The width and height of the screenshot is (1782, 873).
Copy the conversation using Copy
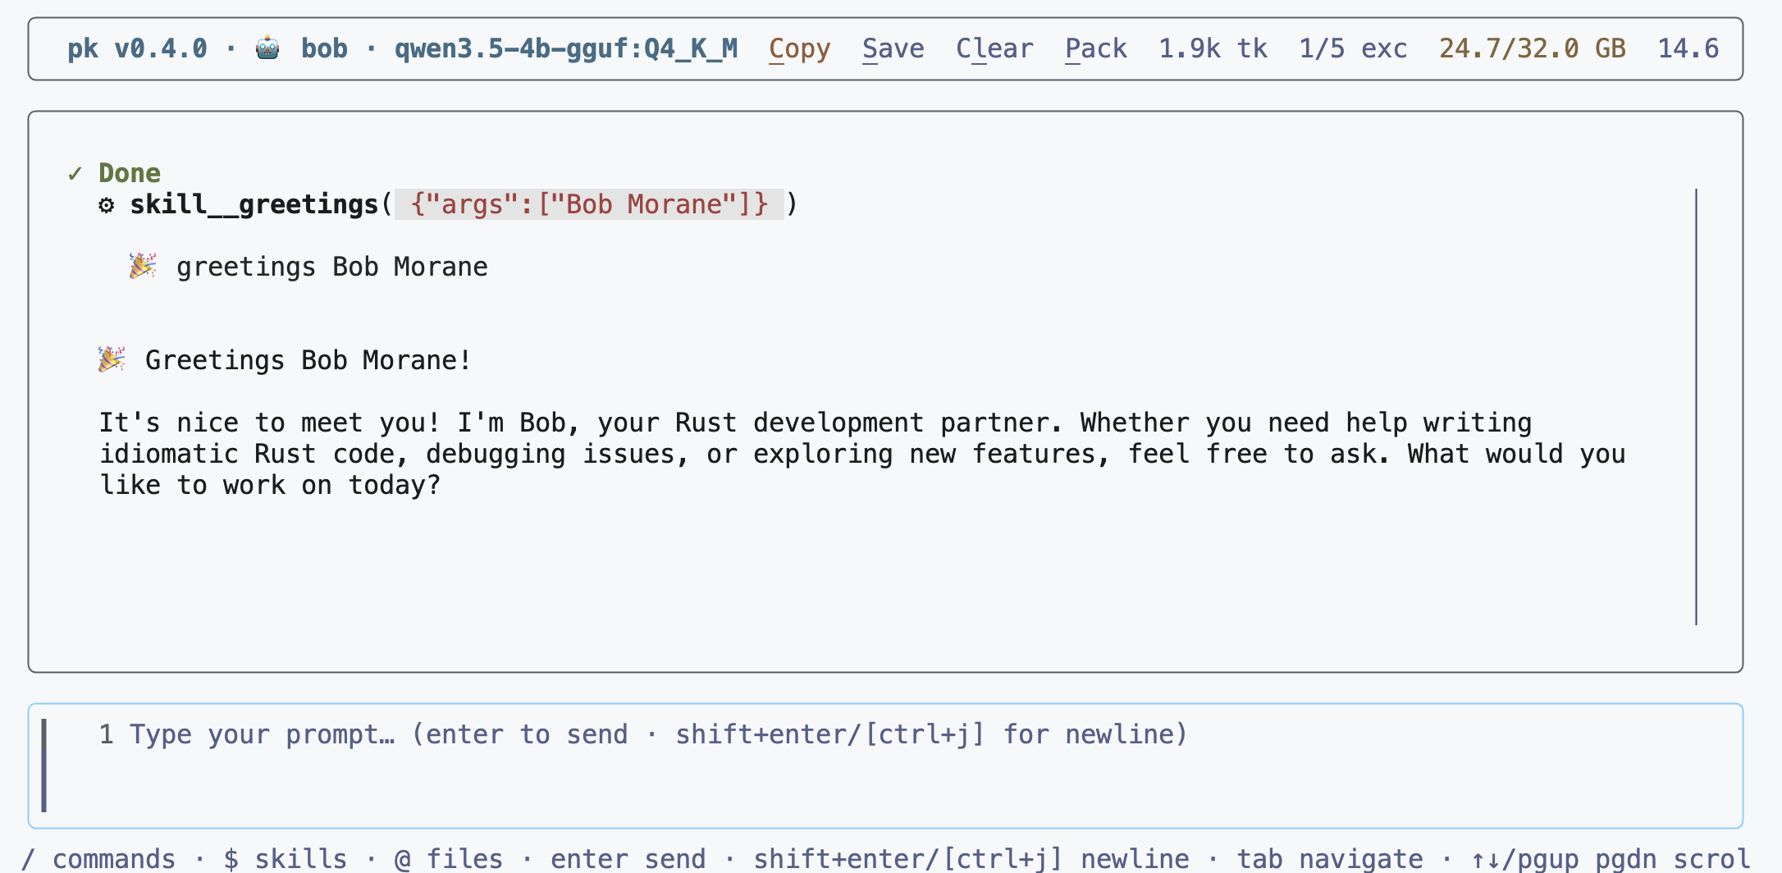coord(800,48)
